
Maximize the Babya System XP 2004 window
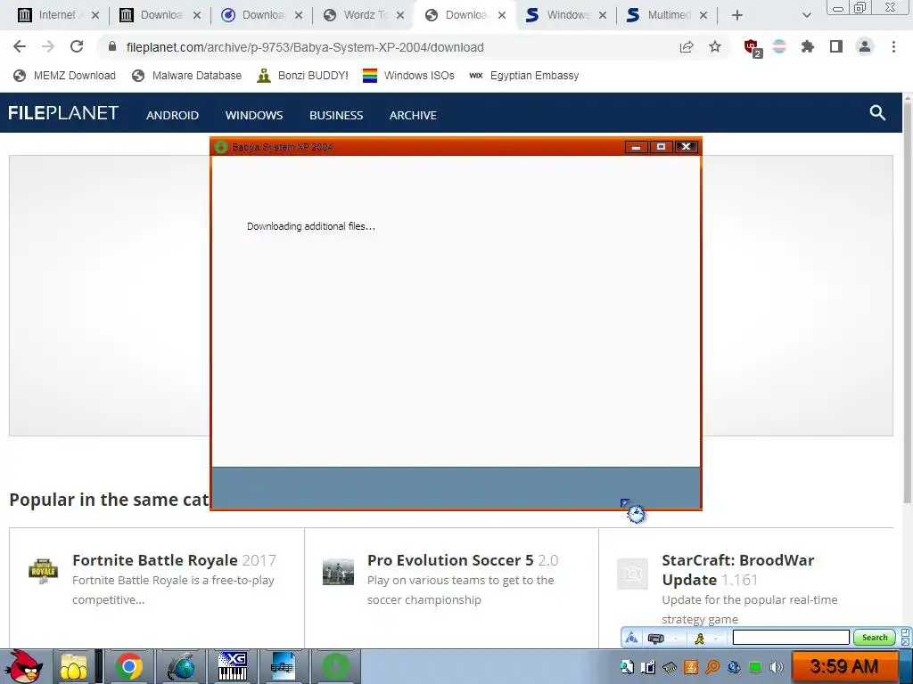[x=661, y=147]
